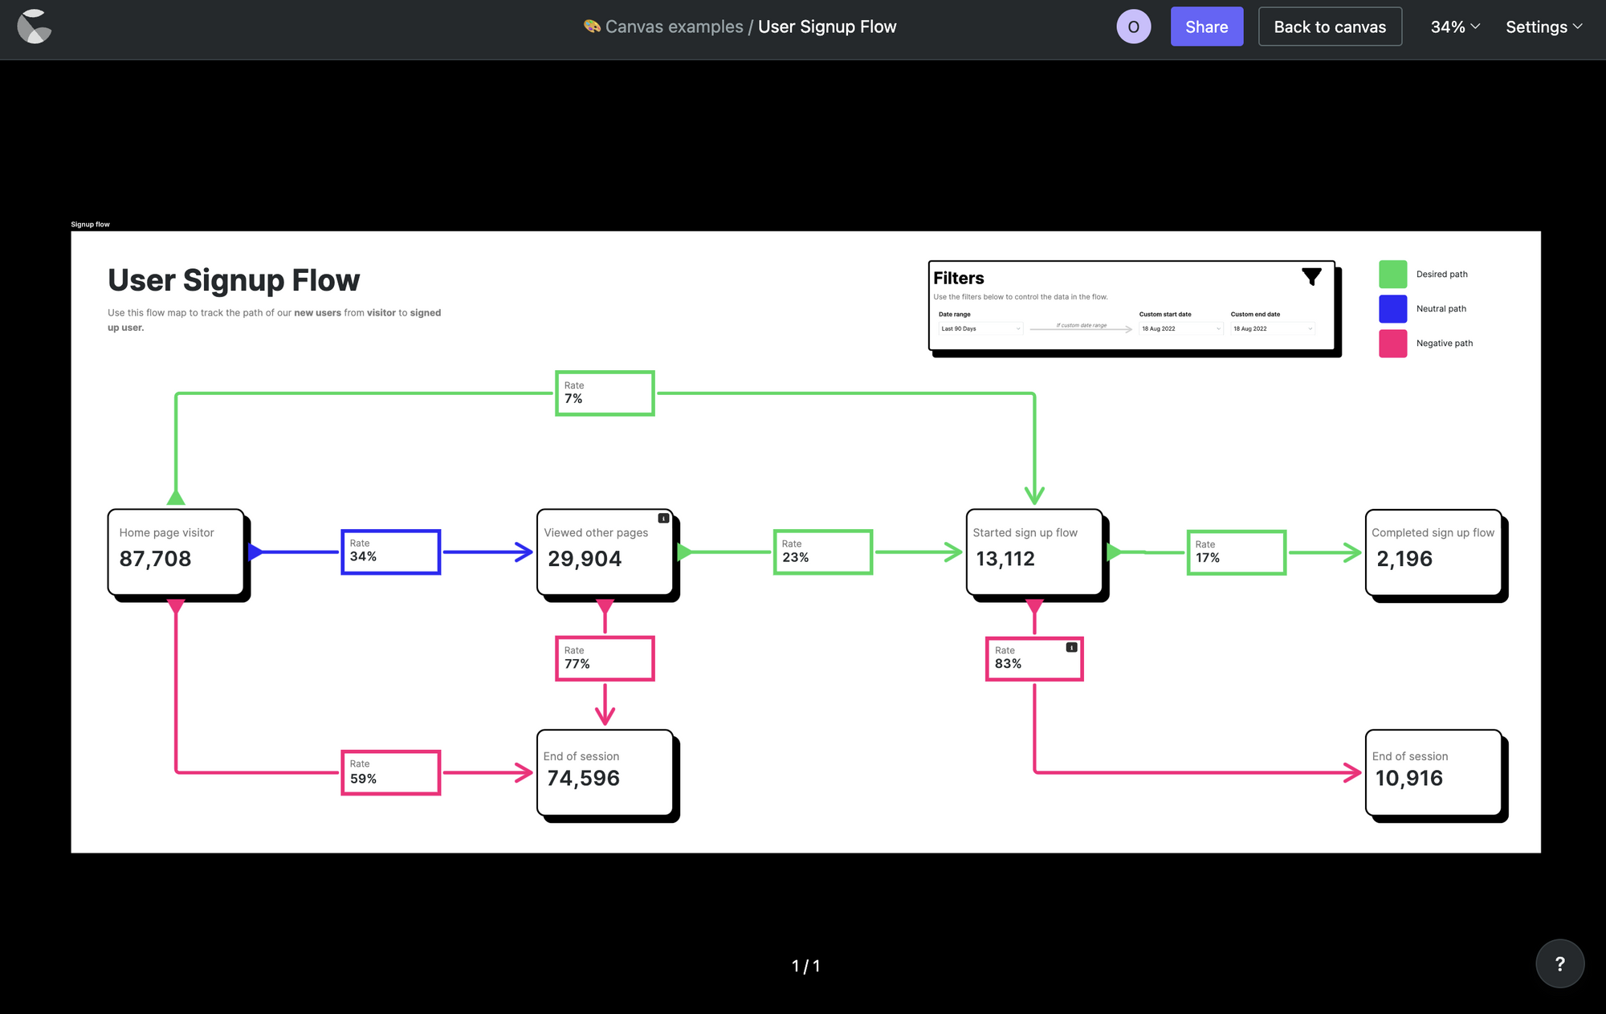Image resolution: width=1606 pixels, height=1014 pixels.
Task: Click the funnel icon in Filters panel
Action: 1311,277
